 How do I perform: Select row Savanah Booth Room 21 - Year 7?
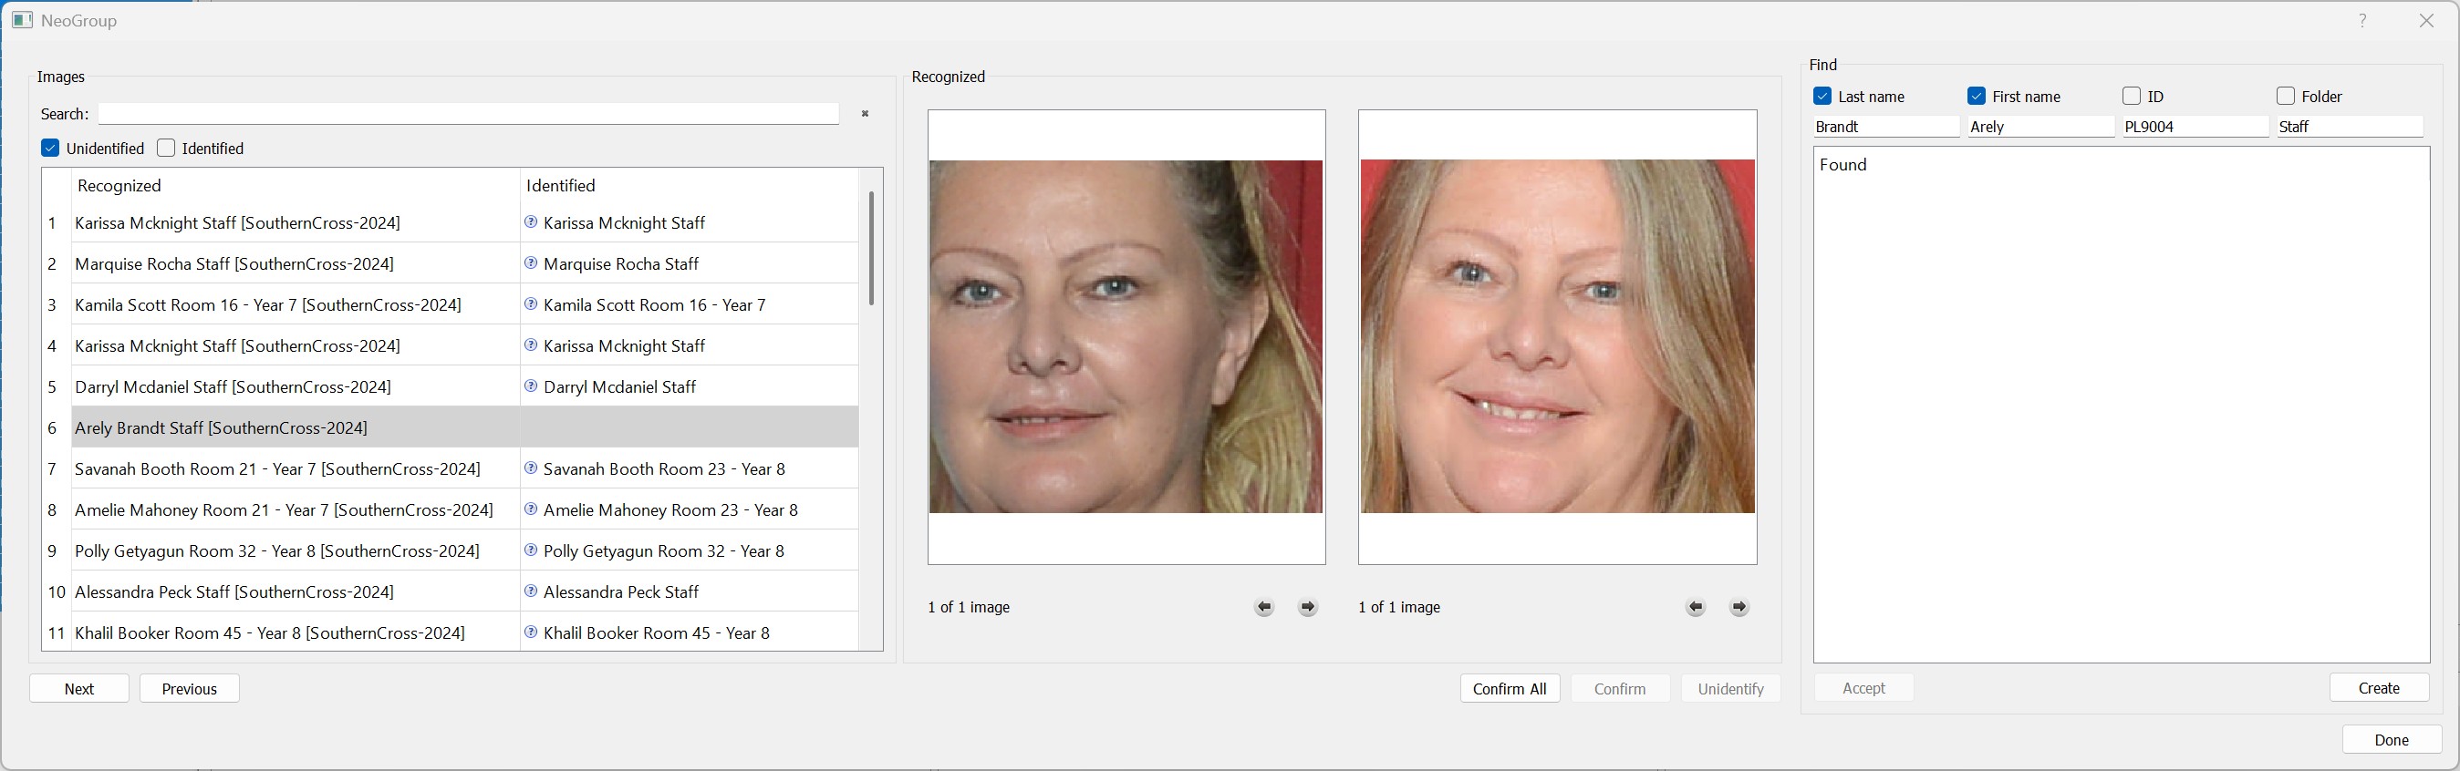296,468
